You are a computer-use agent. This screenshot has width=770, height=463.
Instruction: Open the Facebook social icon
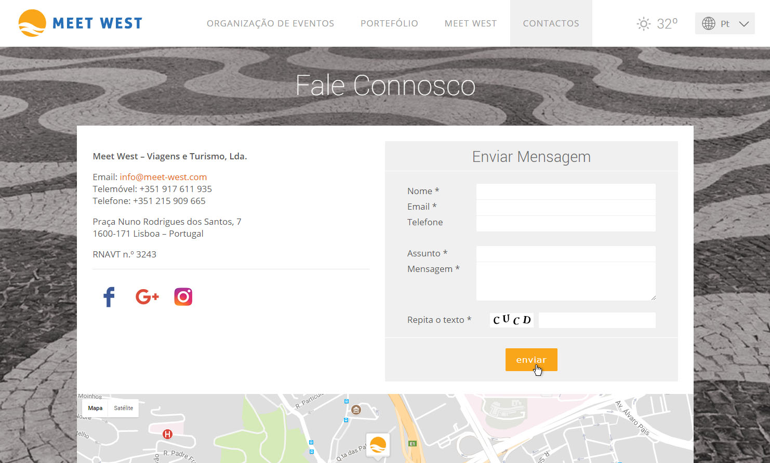(109, 297)
